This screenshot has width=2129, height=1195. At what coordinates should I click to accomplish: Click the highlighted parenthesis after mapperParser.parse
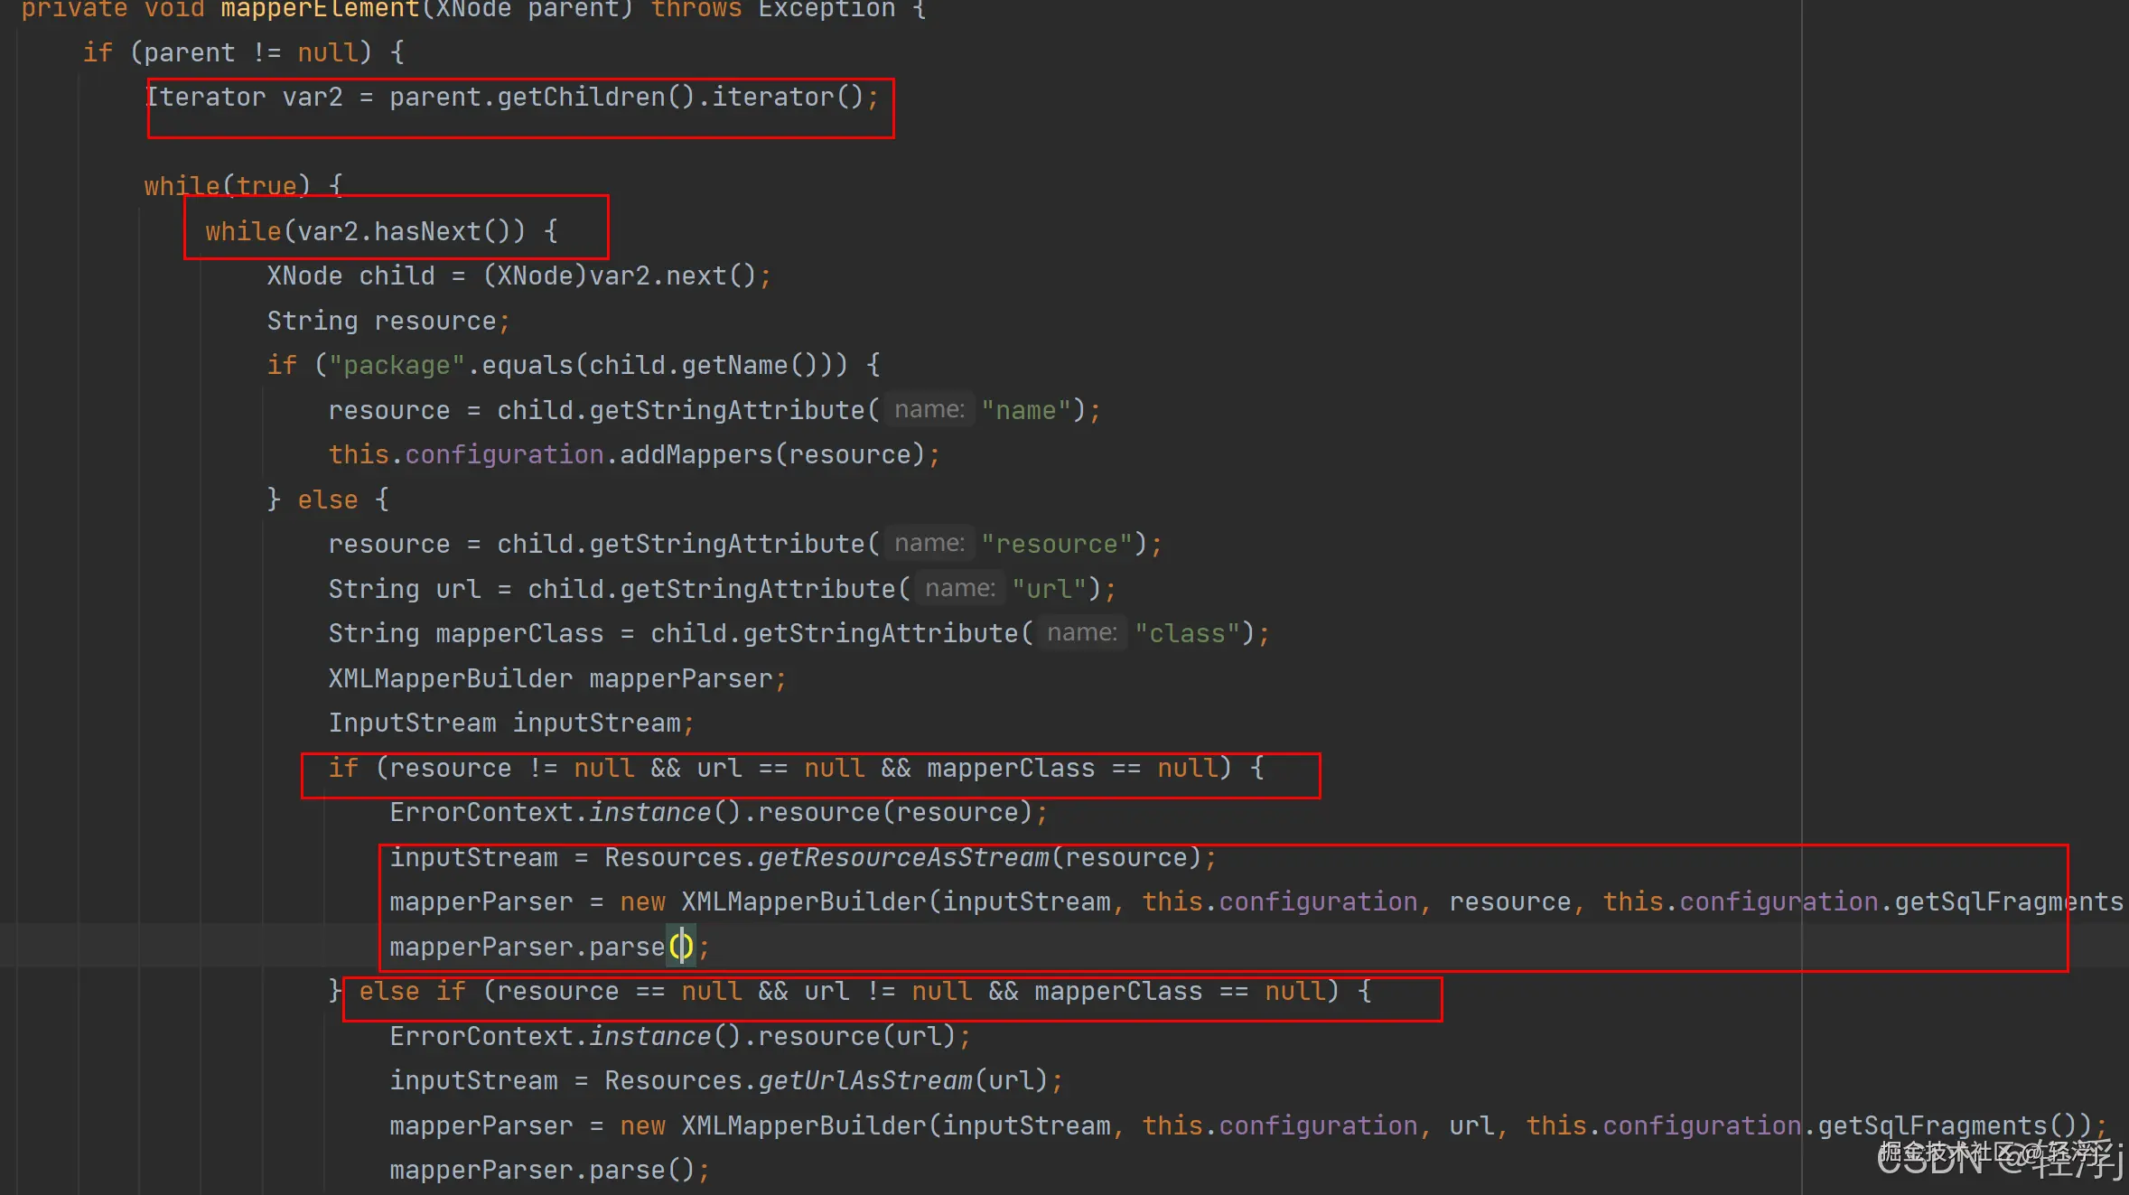click(x=680, y=947)
